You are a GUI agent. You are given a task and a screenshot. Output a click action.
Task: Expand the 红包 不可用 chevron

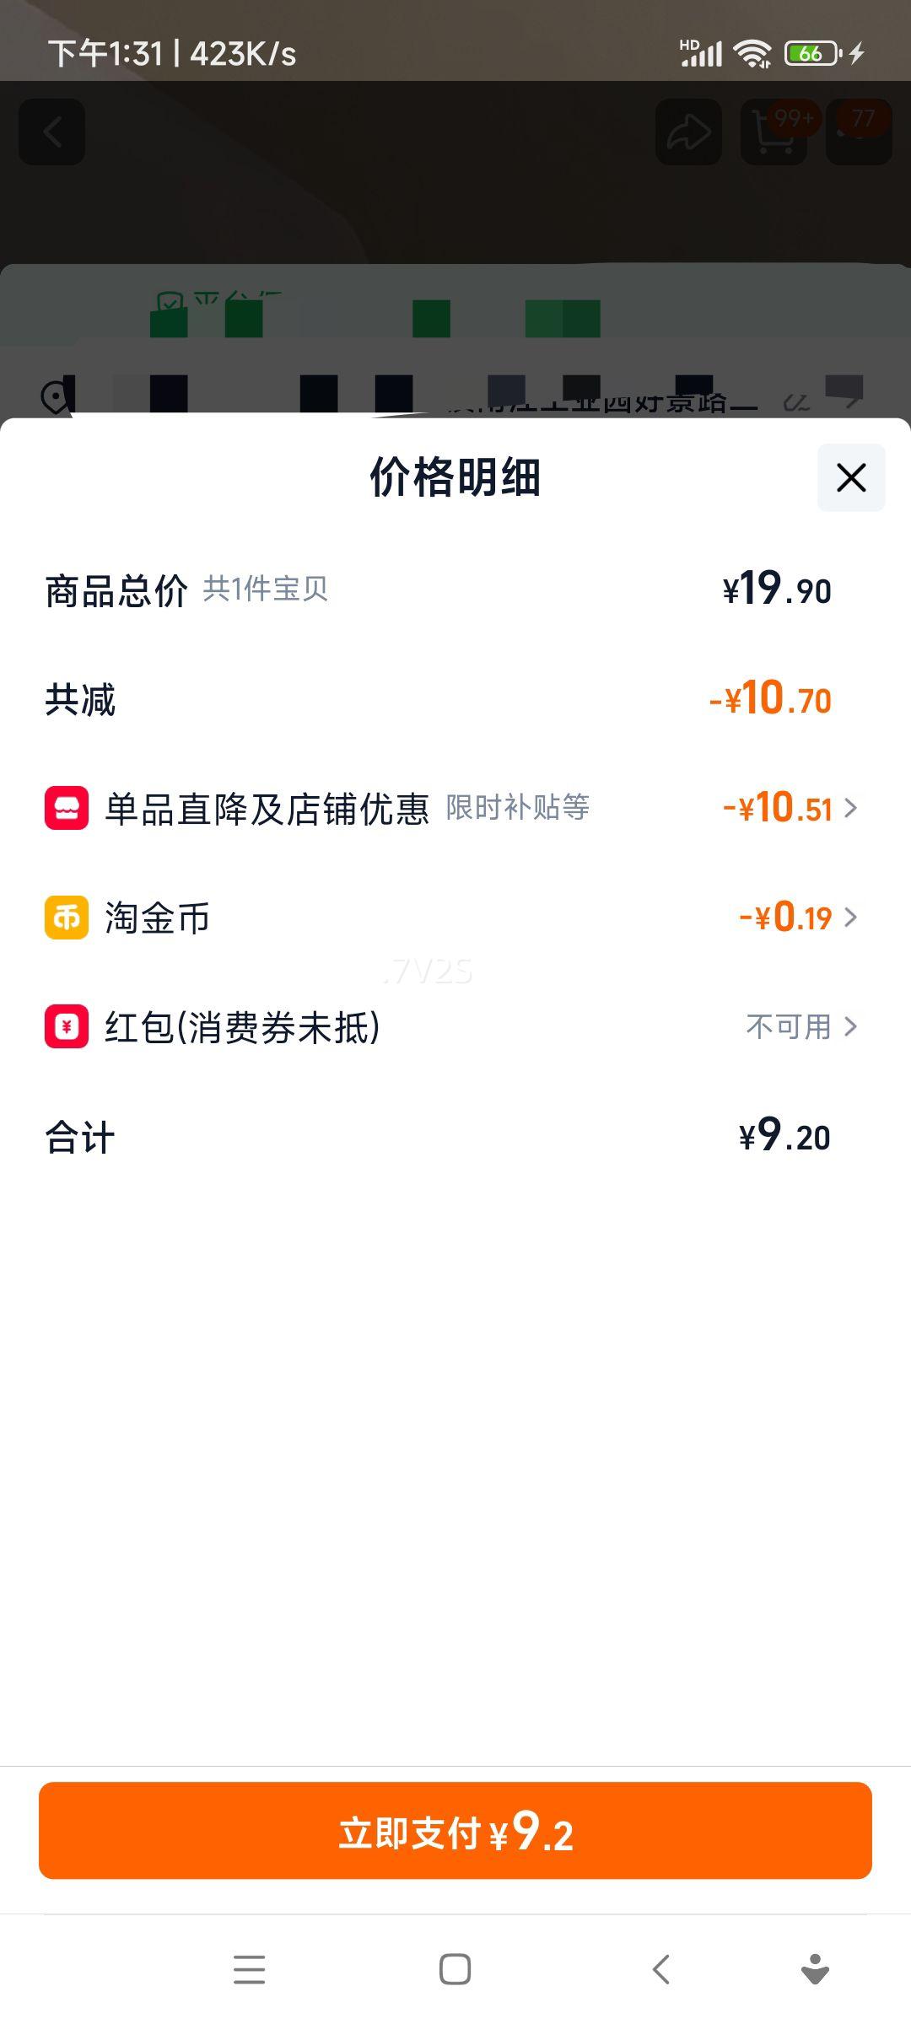coord(851,1026)
